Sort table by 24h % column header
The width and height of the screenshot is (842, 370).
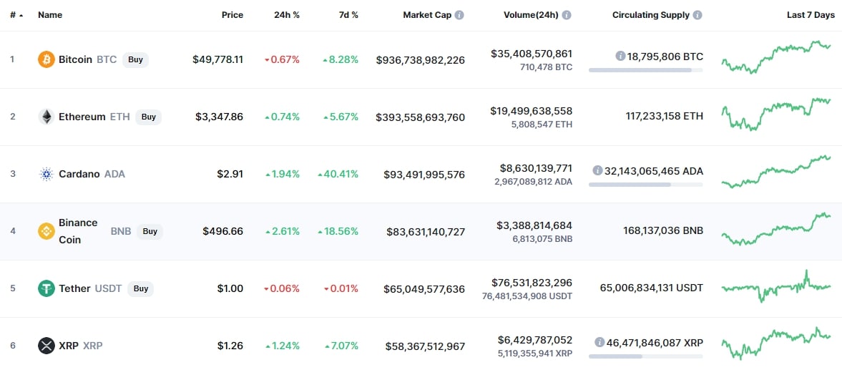click(287, 15)
